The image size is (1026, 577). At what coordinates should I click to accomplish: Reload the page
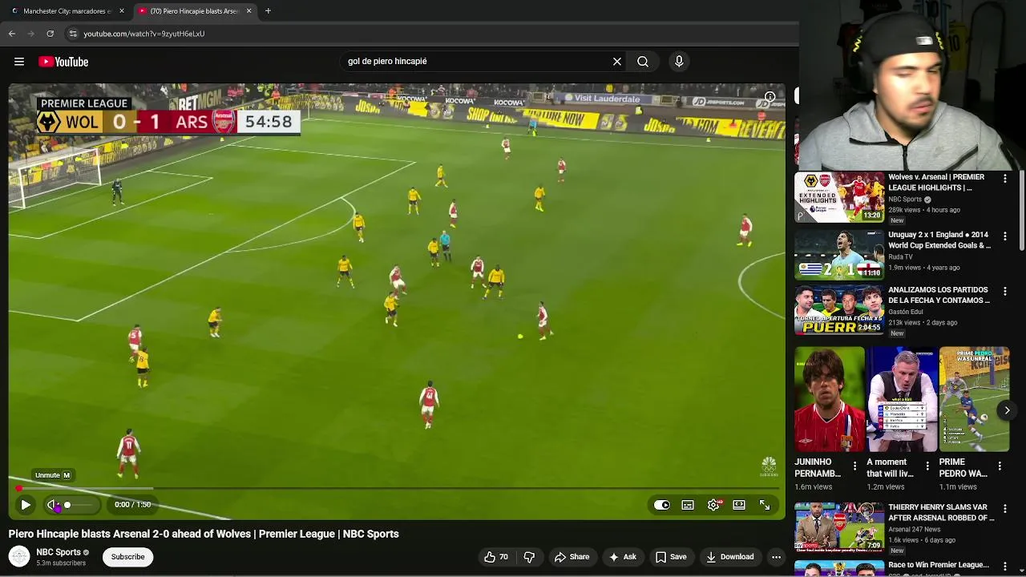click(x=50, y=34)
